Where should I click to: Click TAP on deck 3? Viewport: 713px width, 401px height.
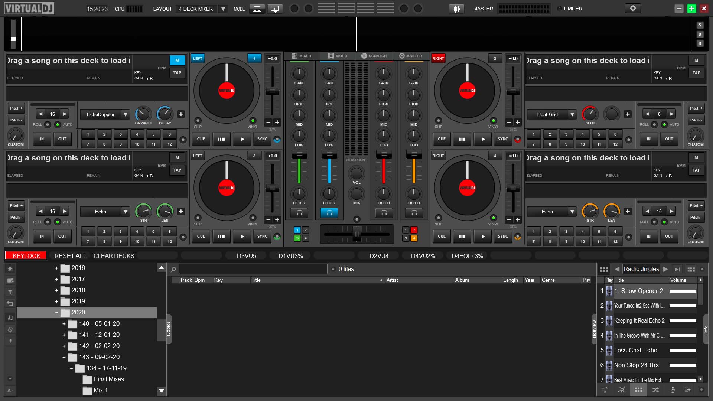coord(177,170)
